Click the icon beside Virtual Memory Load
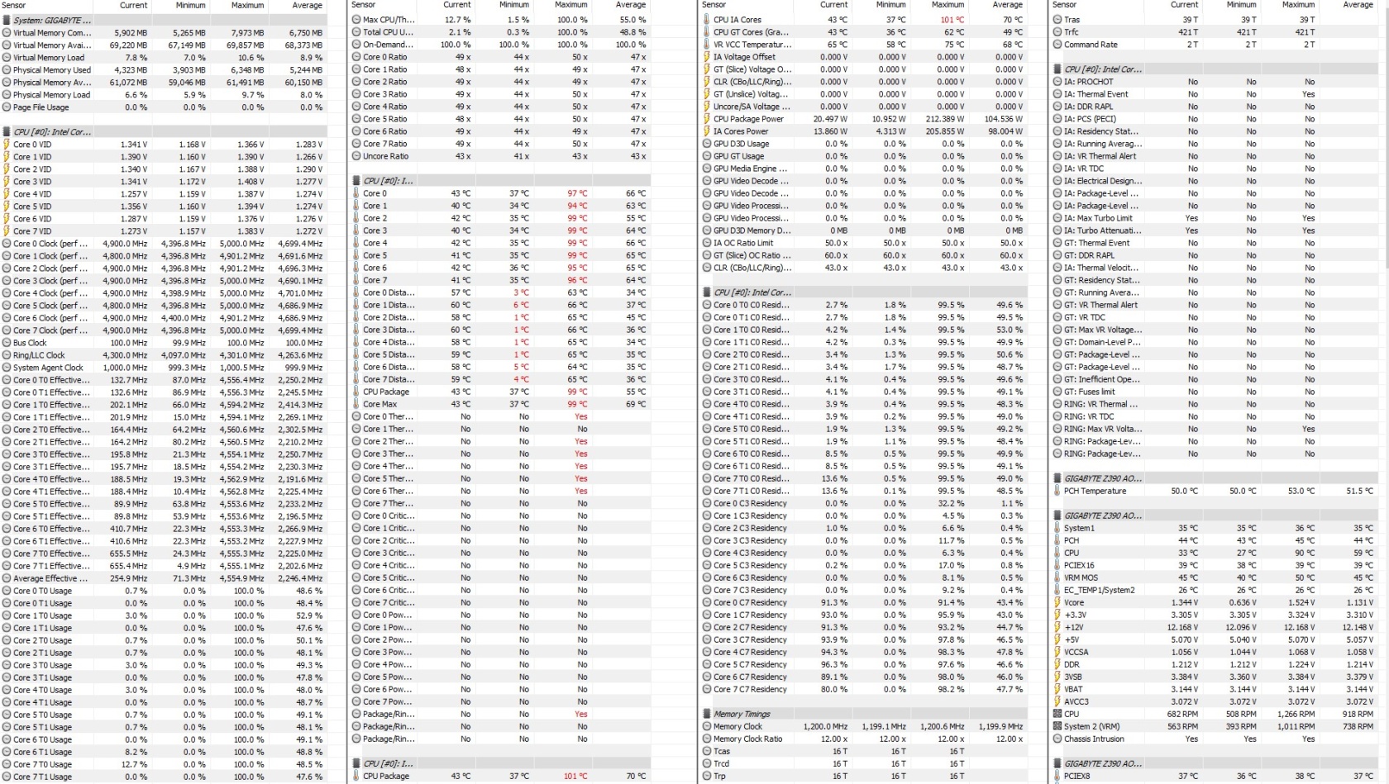Viewport: 1389px width, 784px height. [7, 58]
